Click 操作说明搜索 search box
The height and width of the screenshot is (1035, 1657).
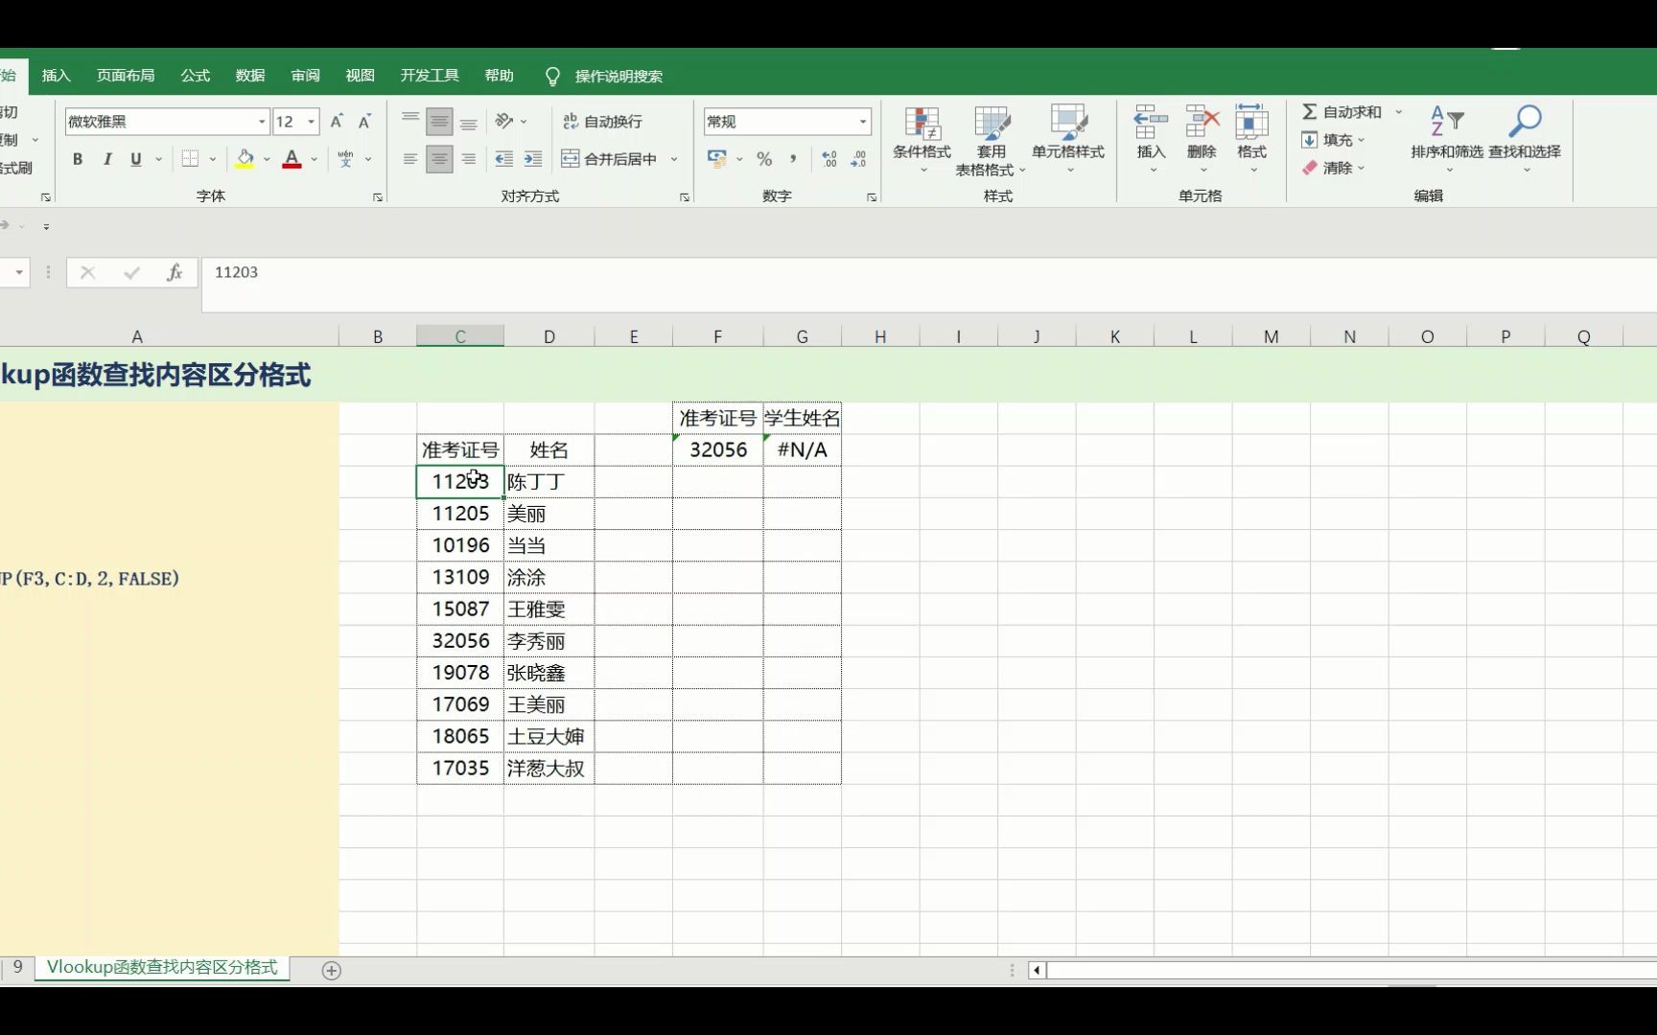click(x=617, y=76)
